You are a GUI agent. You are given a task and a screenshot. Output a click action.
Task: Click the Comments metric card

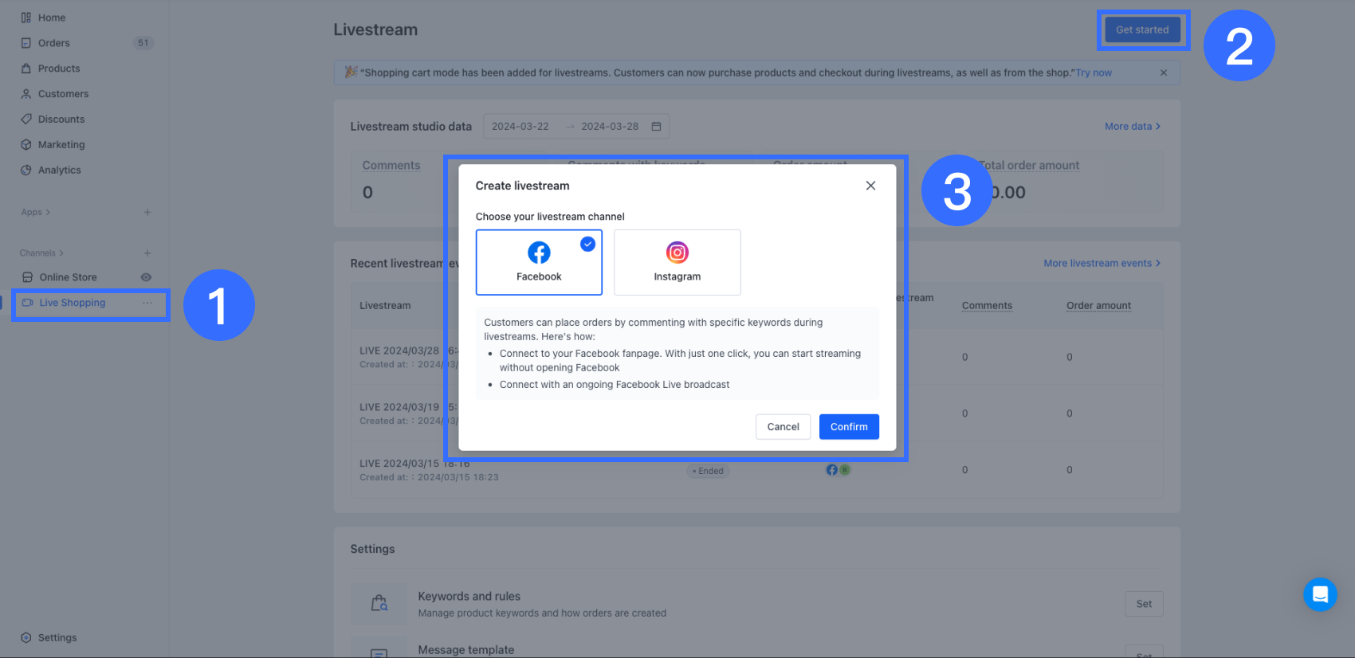coord(391,180)
